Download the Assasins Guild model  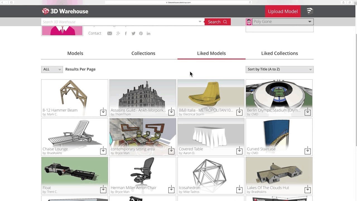click(x=171, y=112)
